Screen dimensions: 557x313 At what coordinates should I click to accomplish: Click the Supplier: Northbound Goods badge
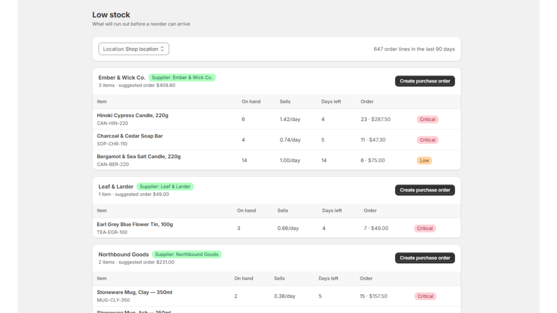pos(187,254)
